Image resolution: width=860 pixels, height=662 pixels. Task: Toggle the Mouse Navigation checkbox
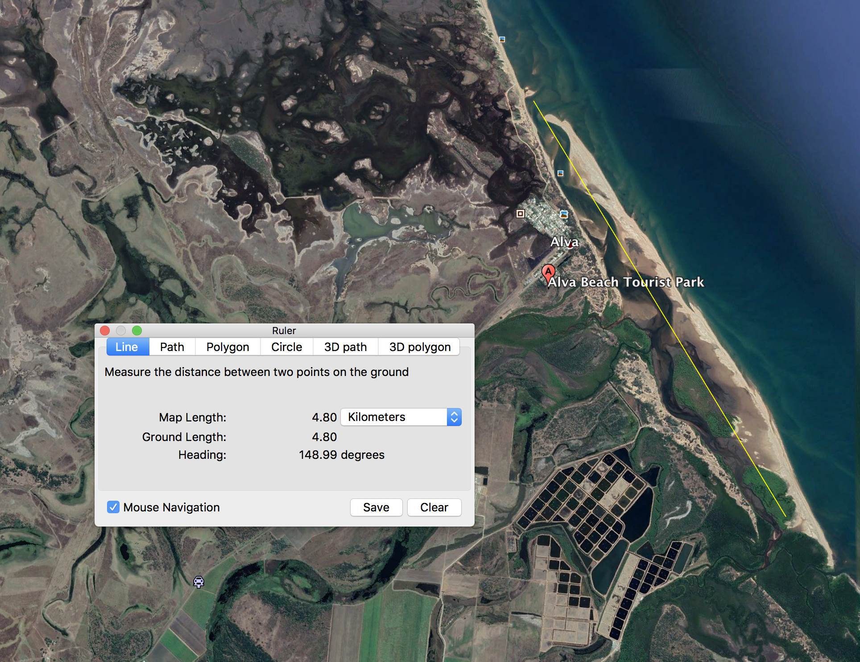pos(113,507)
